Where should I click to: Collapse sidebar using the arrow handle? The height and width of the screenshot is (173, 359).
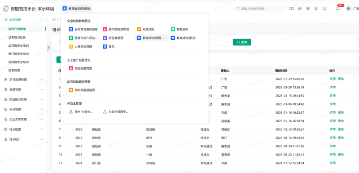click(x=48, y=48)
